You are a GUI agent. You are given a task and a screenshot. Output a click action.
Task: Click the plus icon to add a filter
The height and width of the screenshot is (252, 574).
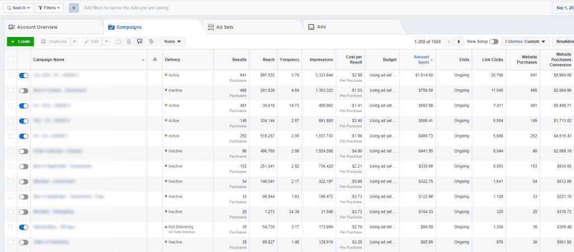pos(74,8)
